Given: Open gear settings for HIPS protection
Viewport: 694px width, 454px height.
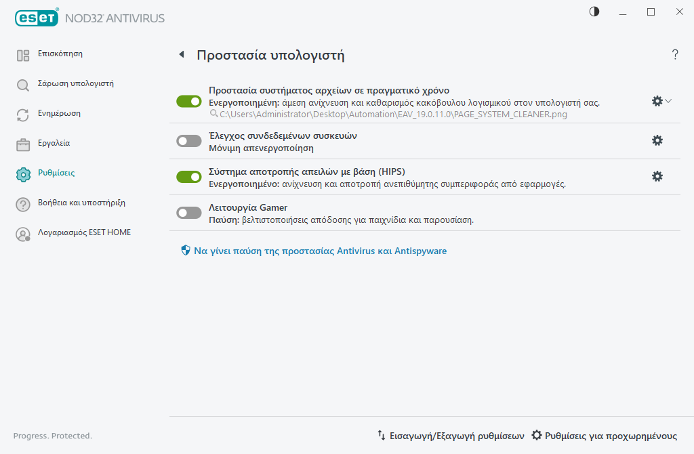Looking at the screenshot, I should (x=657, y=176).
